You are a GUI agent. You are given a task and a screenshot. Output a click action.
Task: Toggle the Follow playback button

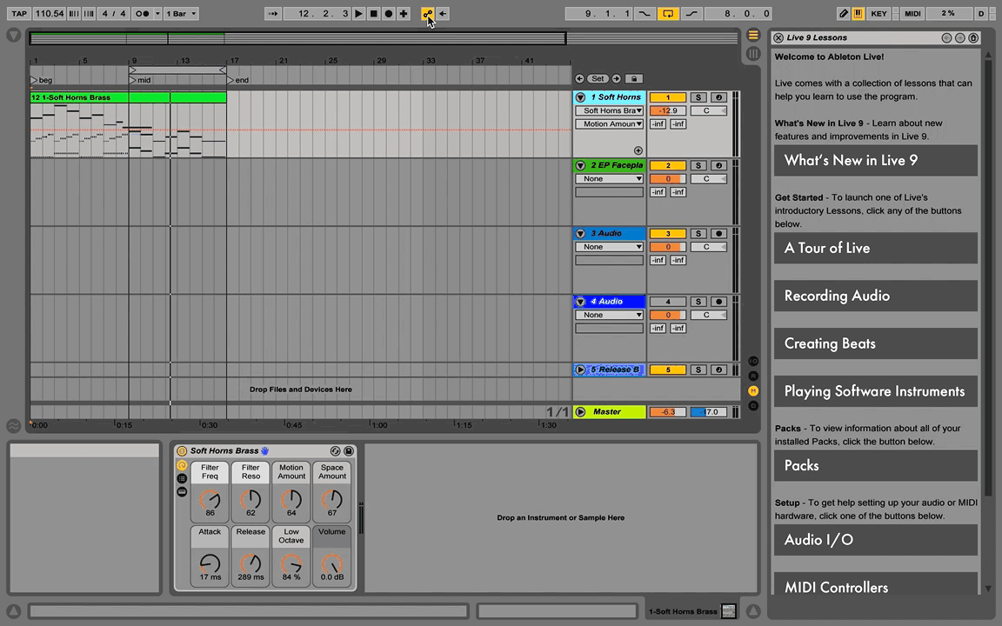coord(273,13)
